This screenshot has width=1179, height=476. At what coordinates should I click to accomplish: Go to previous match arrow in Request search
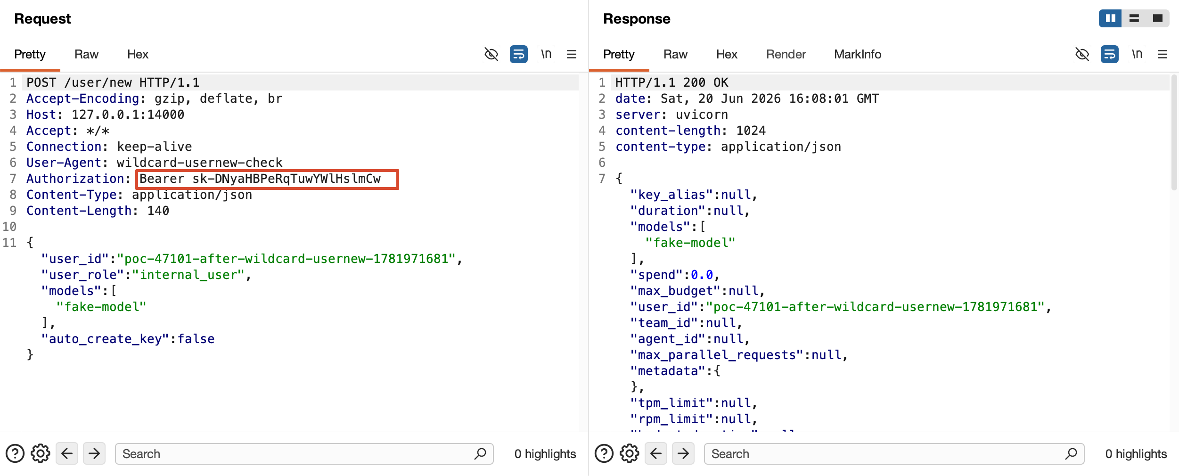[x=67, y=454]
